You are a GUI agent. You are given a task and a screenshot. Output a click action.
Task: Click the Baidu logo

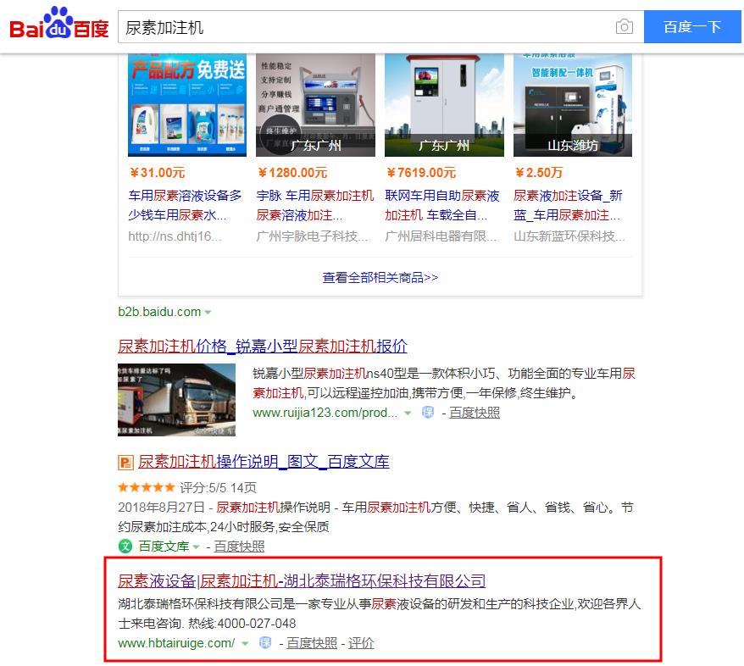(59, 23)
